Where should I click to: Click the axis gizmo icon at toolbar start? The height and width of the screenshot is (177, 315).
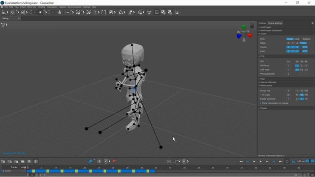click(3, 12)
